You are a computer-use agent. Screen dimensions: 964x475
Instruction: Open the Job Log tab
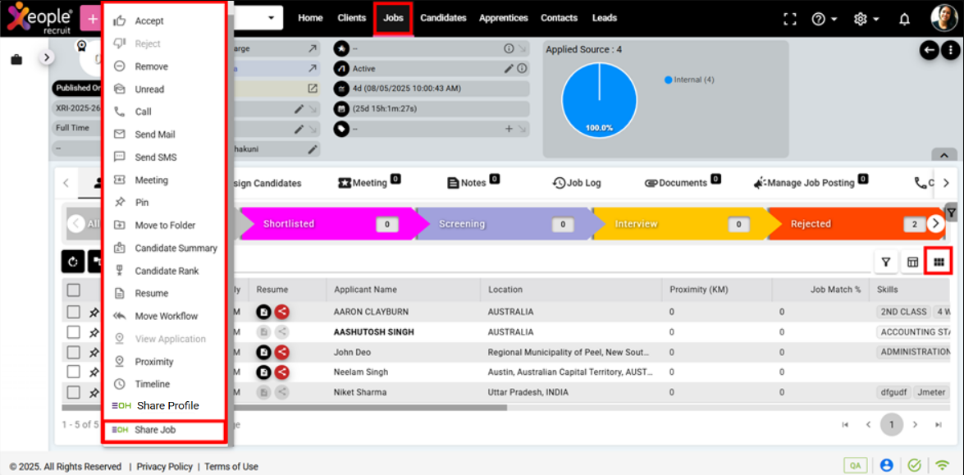pos(577,183)
